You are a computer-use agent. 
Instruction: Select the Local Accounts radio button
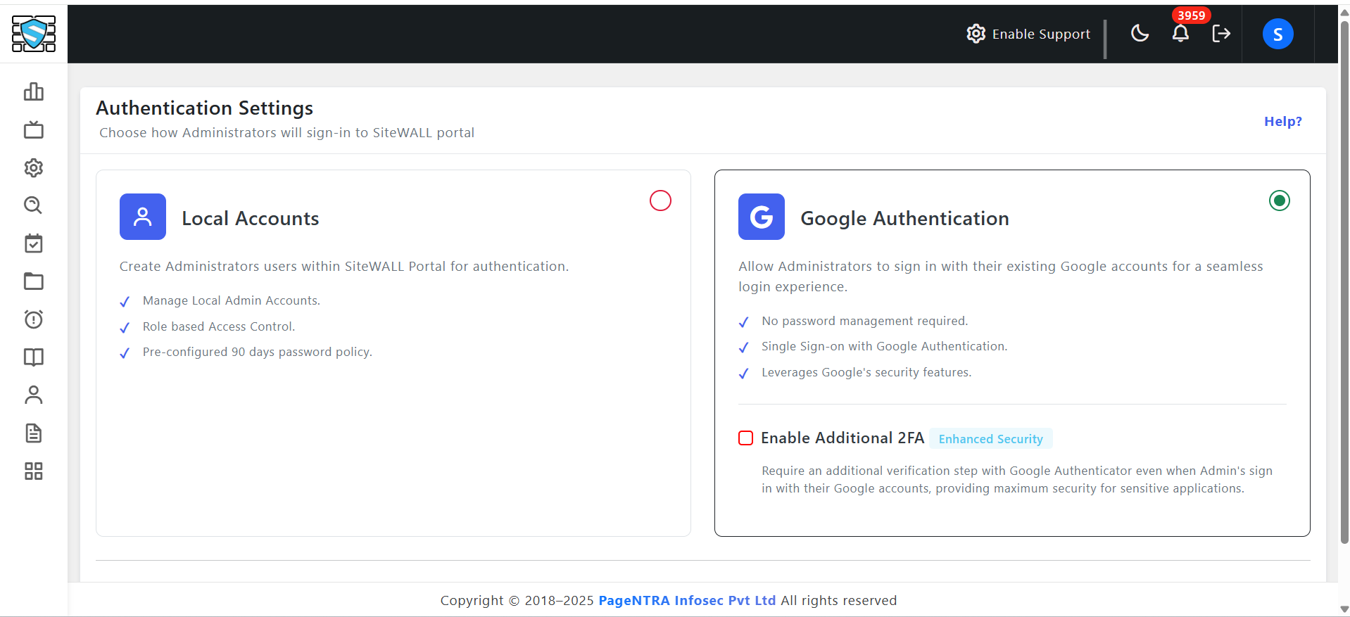(660, 201)
